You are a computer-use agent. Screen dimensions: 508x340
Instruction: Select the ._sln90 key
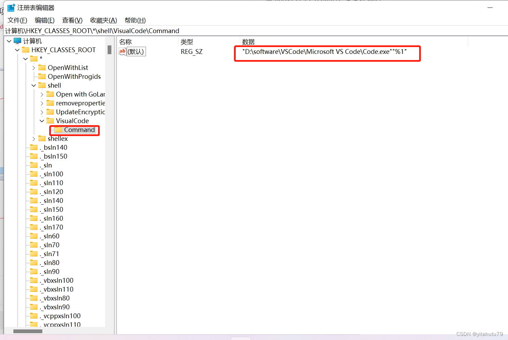(50, 272)
